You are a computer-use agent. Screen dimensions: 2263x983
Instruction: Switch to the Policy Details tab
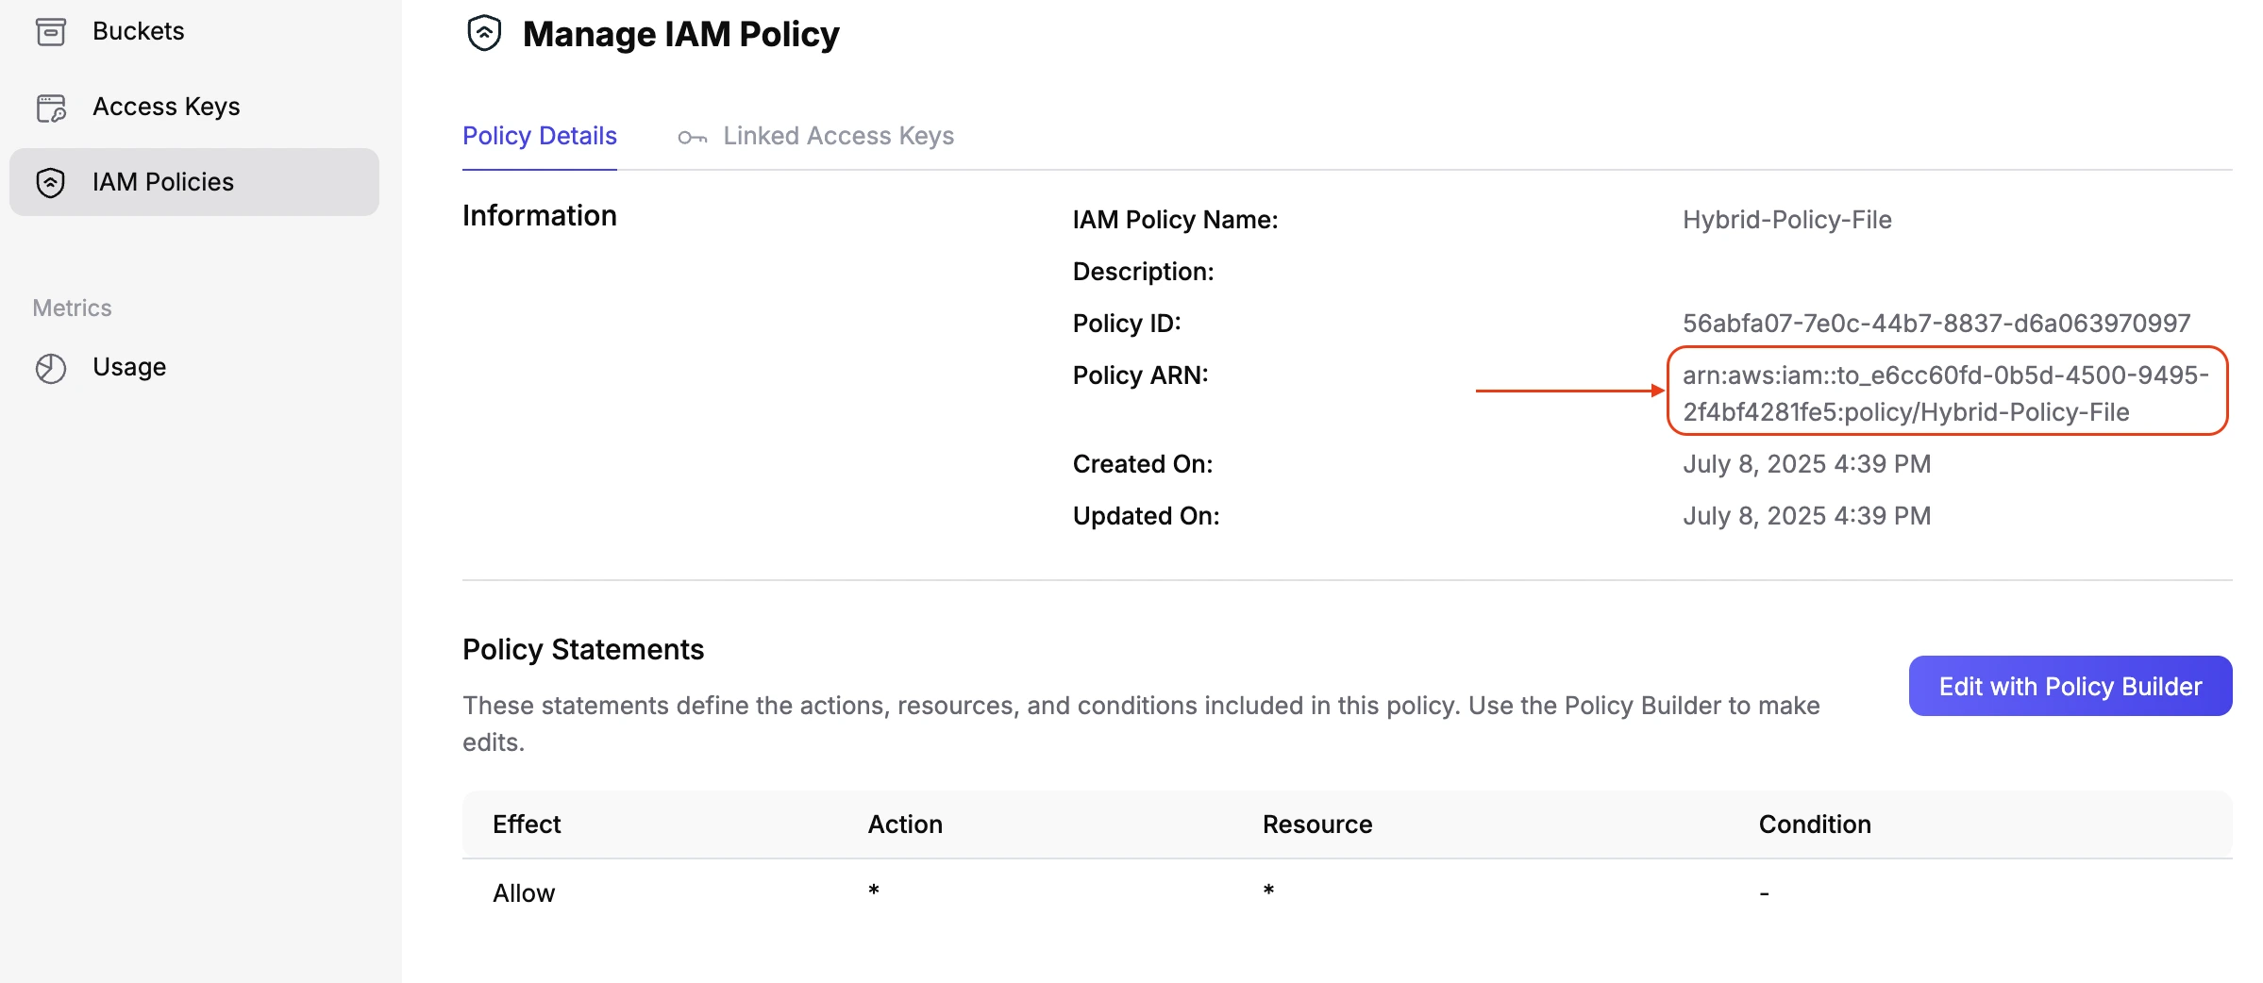pyautogui.click(x=539, y=136)
